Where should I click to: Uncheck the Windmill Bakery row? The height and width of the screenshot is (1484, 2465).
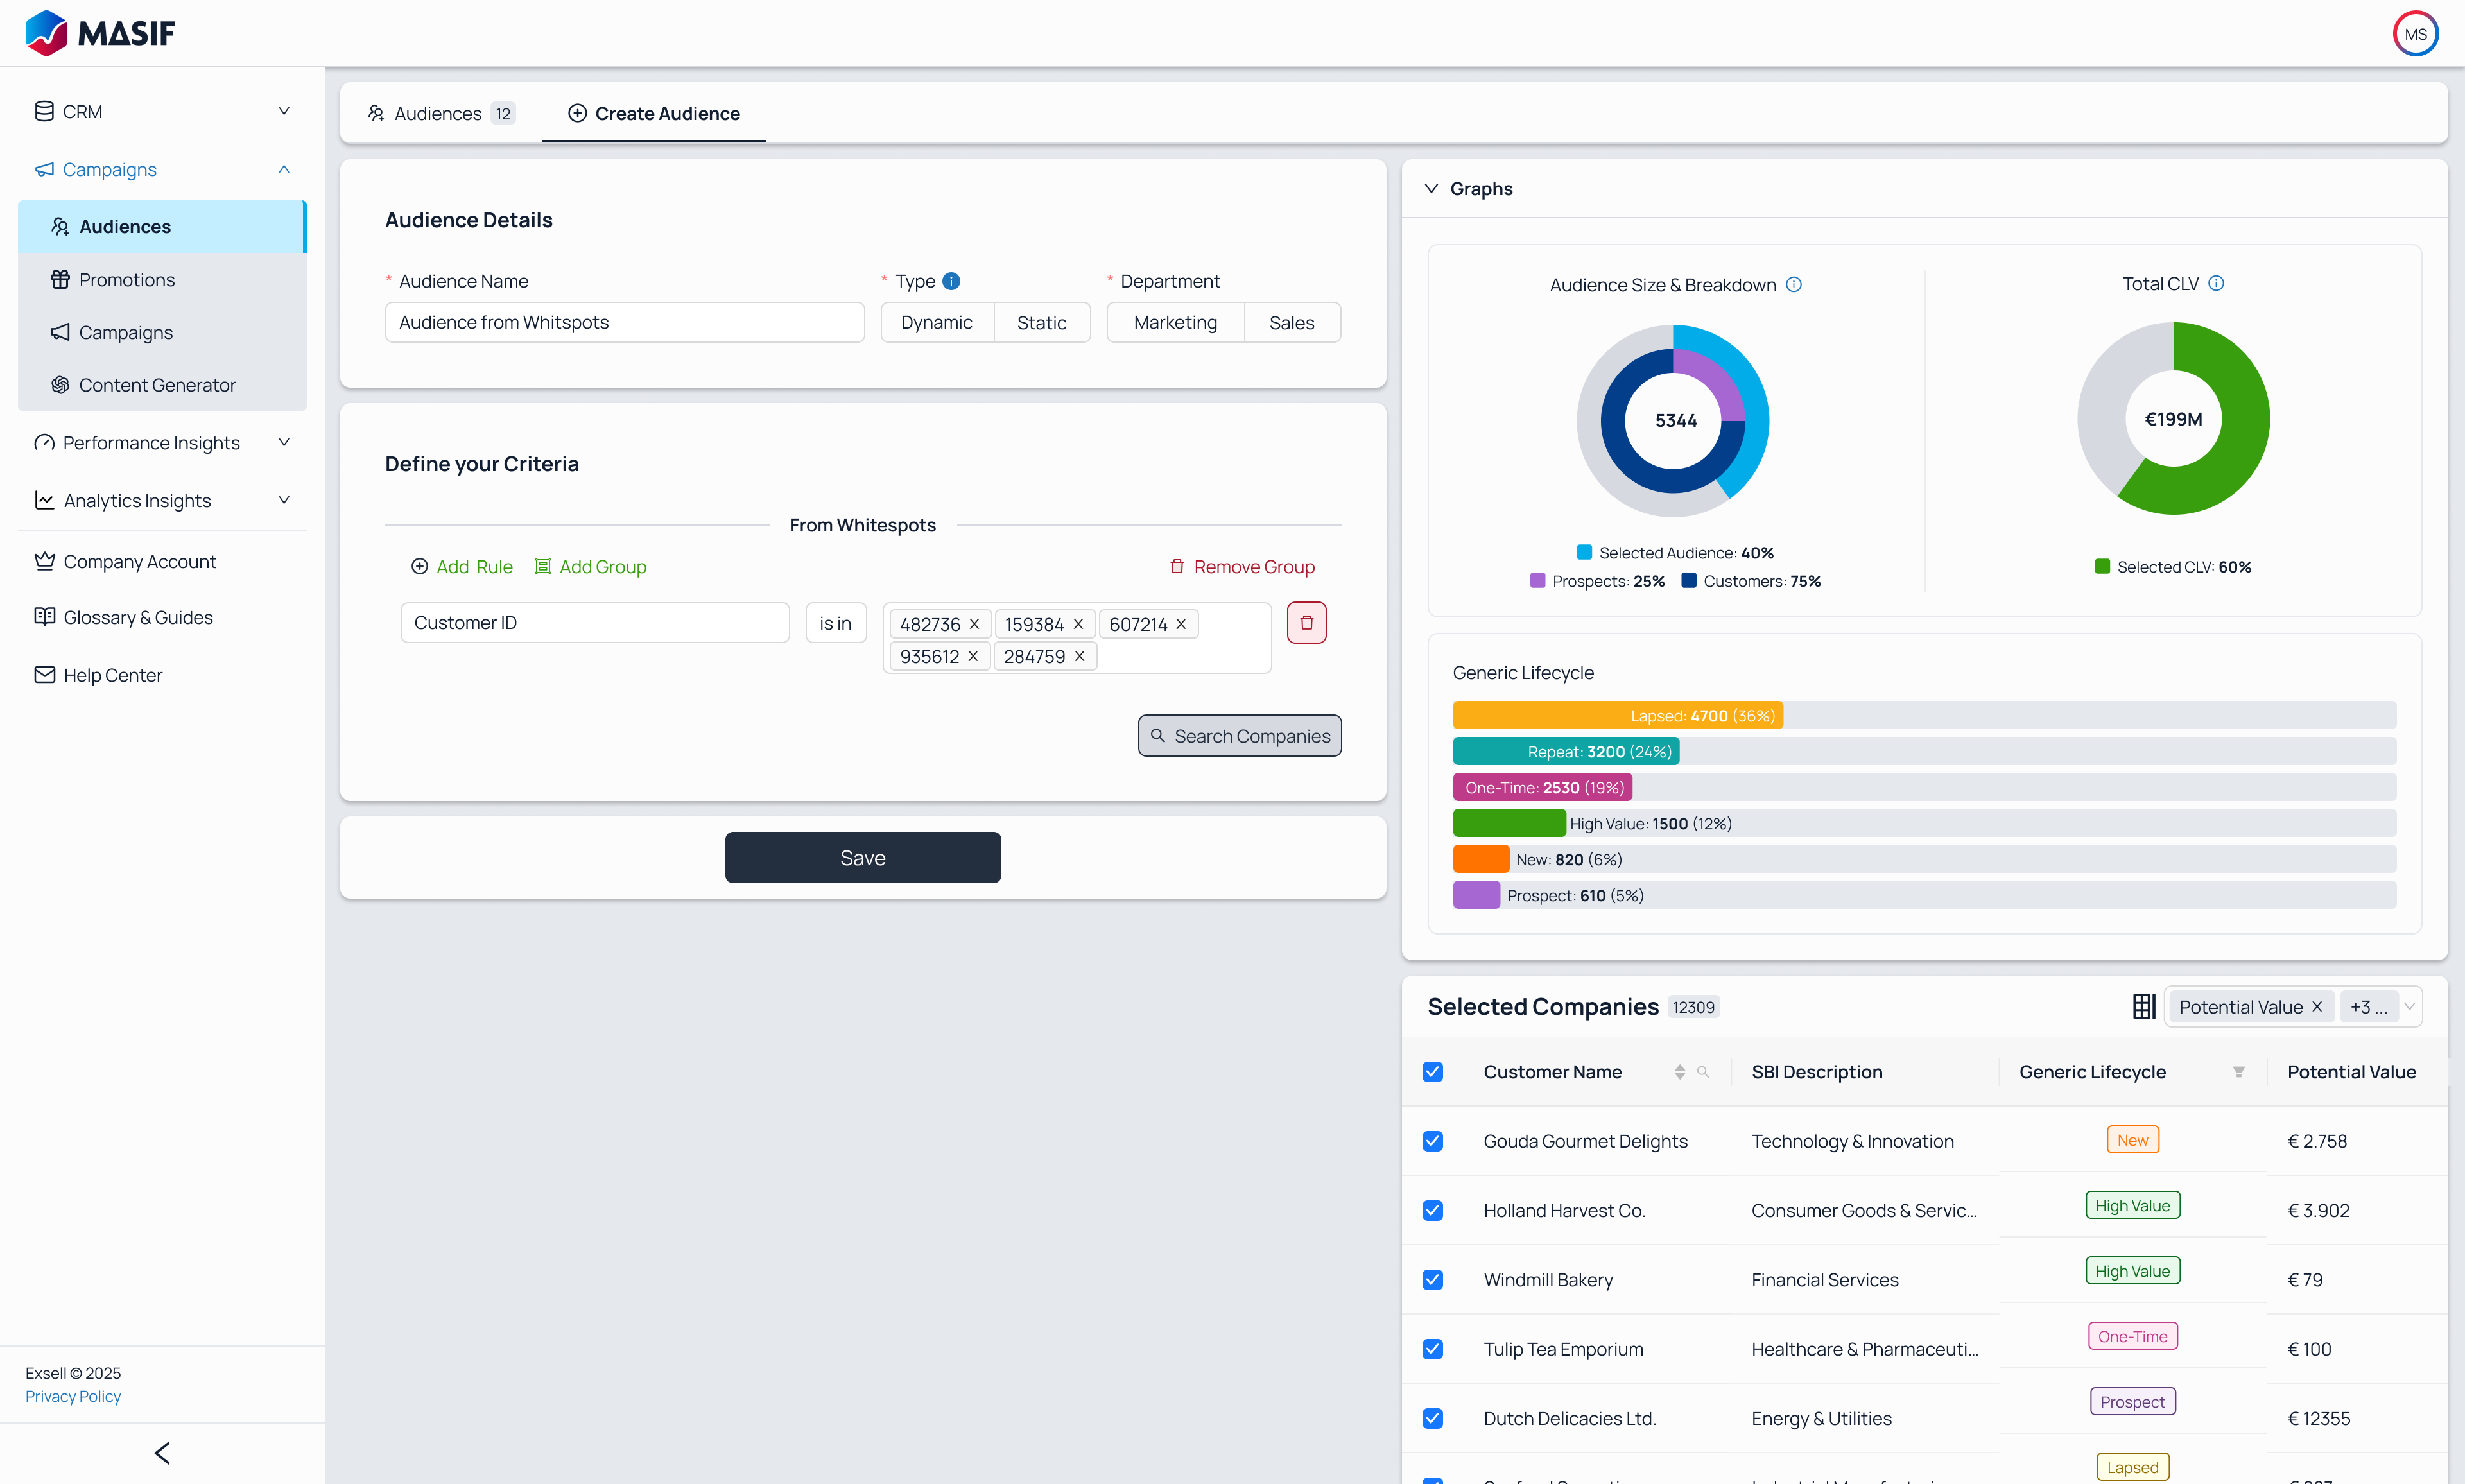point(1432,1280)
